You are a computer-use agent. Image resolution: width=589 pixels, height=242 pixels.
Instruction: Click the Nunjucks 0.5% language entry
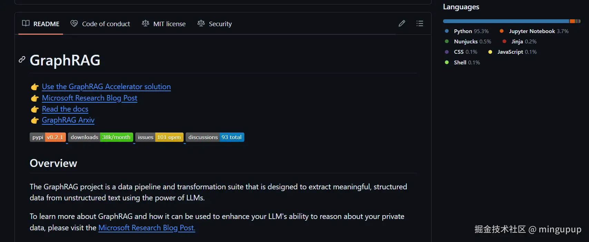[472, 42]
